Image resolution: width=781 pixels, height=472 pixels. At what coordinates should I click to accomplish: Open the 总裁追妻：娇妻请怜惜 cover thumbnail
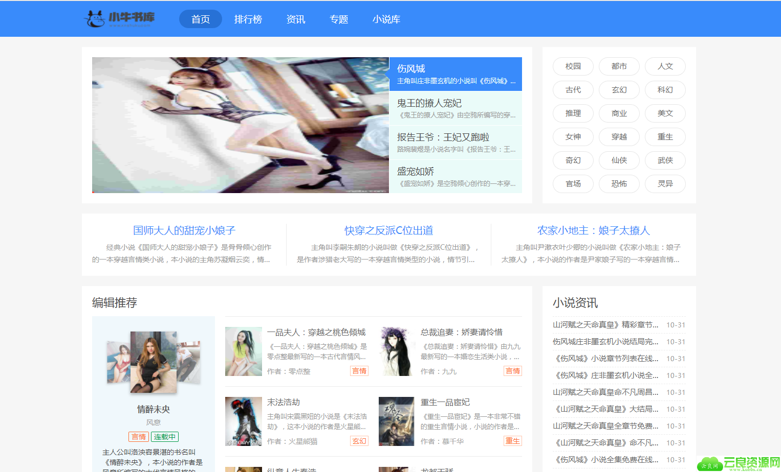click(397, 351)
